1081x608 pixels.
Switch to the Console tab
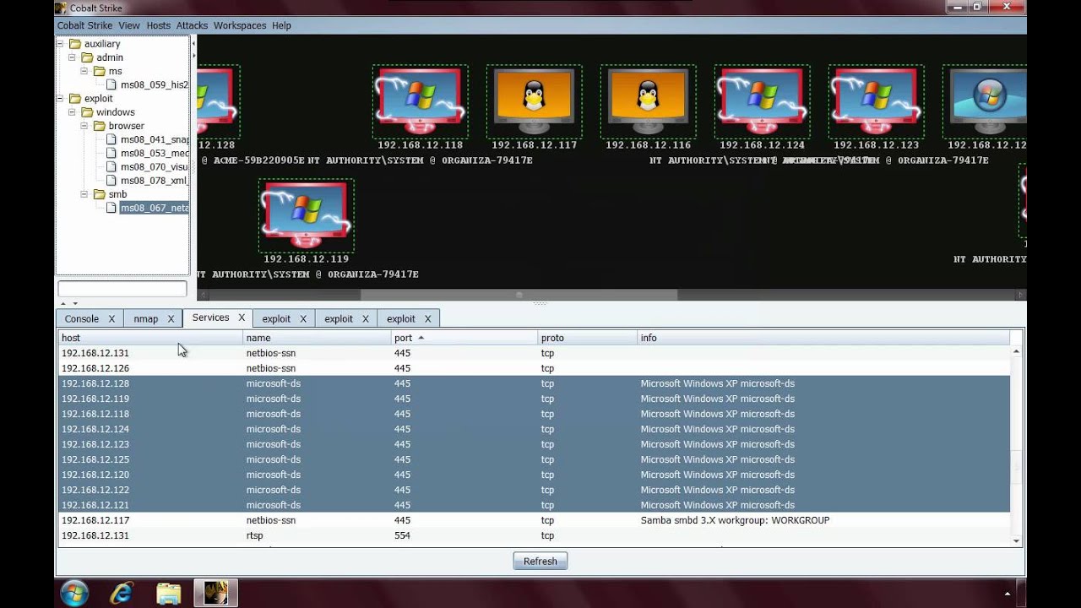(82, 318)
